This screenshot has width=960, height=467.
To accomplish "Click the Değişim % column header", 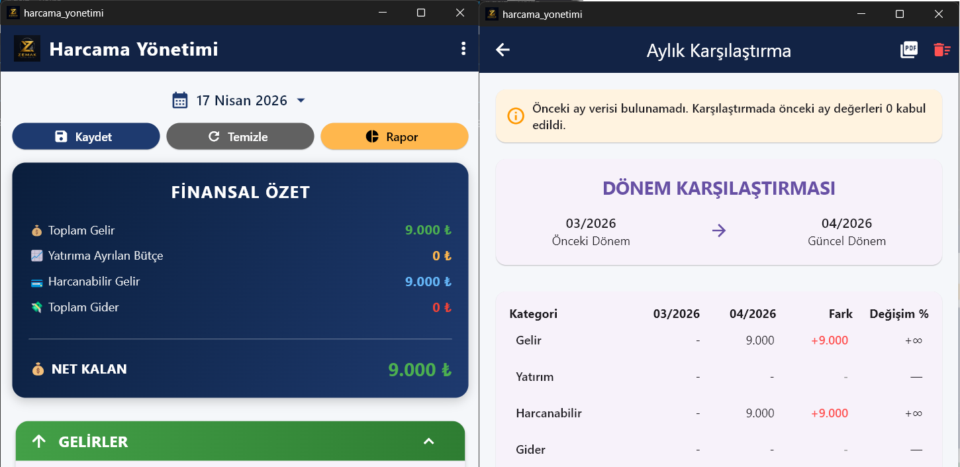I will (x=899, y=314).
